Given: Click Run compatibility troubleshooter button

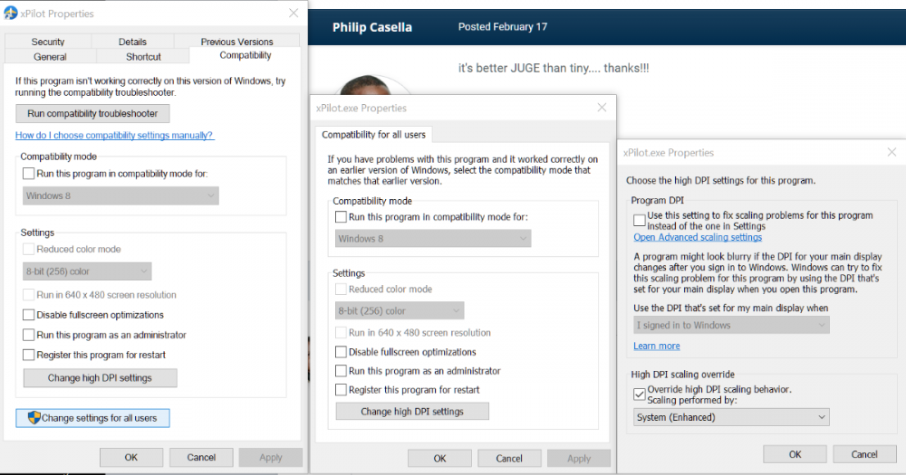Looking at the screenshot, I should (92, 114).
